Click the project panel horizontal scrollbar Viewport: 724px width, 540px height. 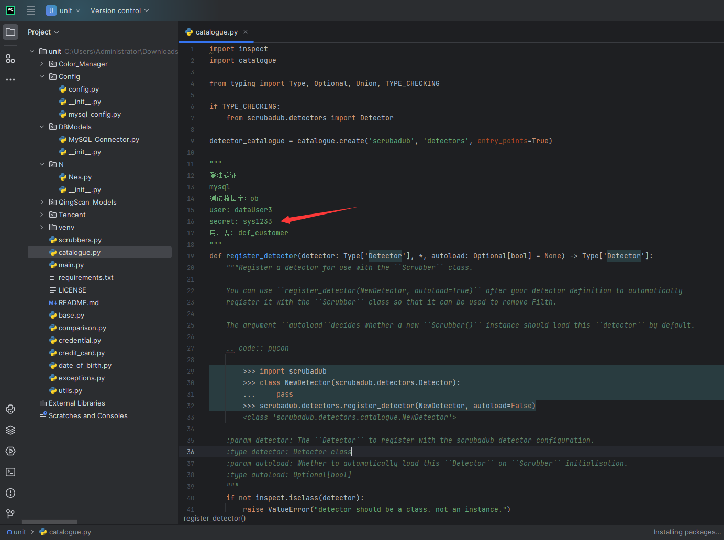50,522
